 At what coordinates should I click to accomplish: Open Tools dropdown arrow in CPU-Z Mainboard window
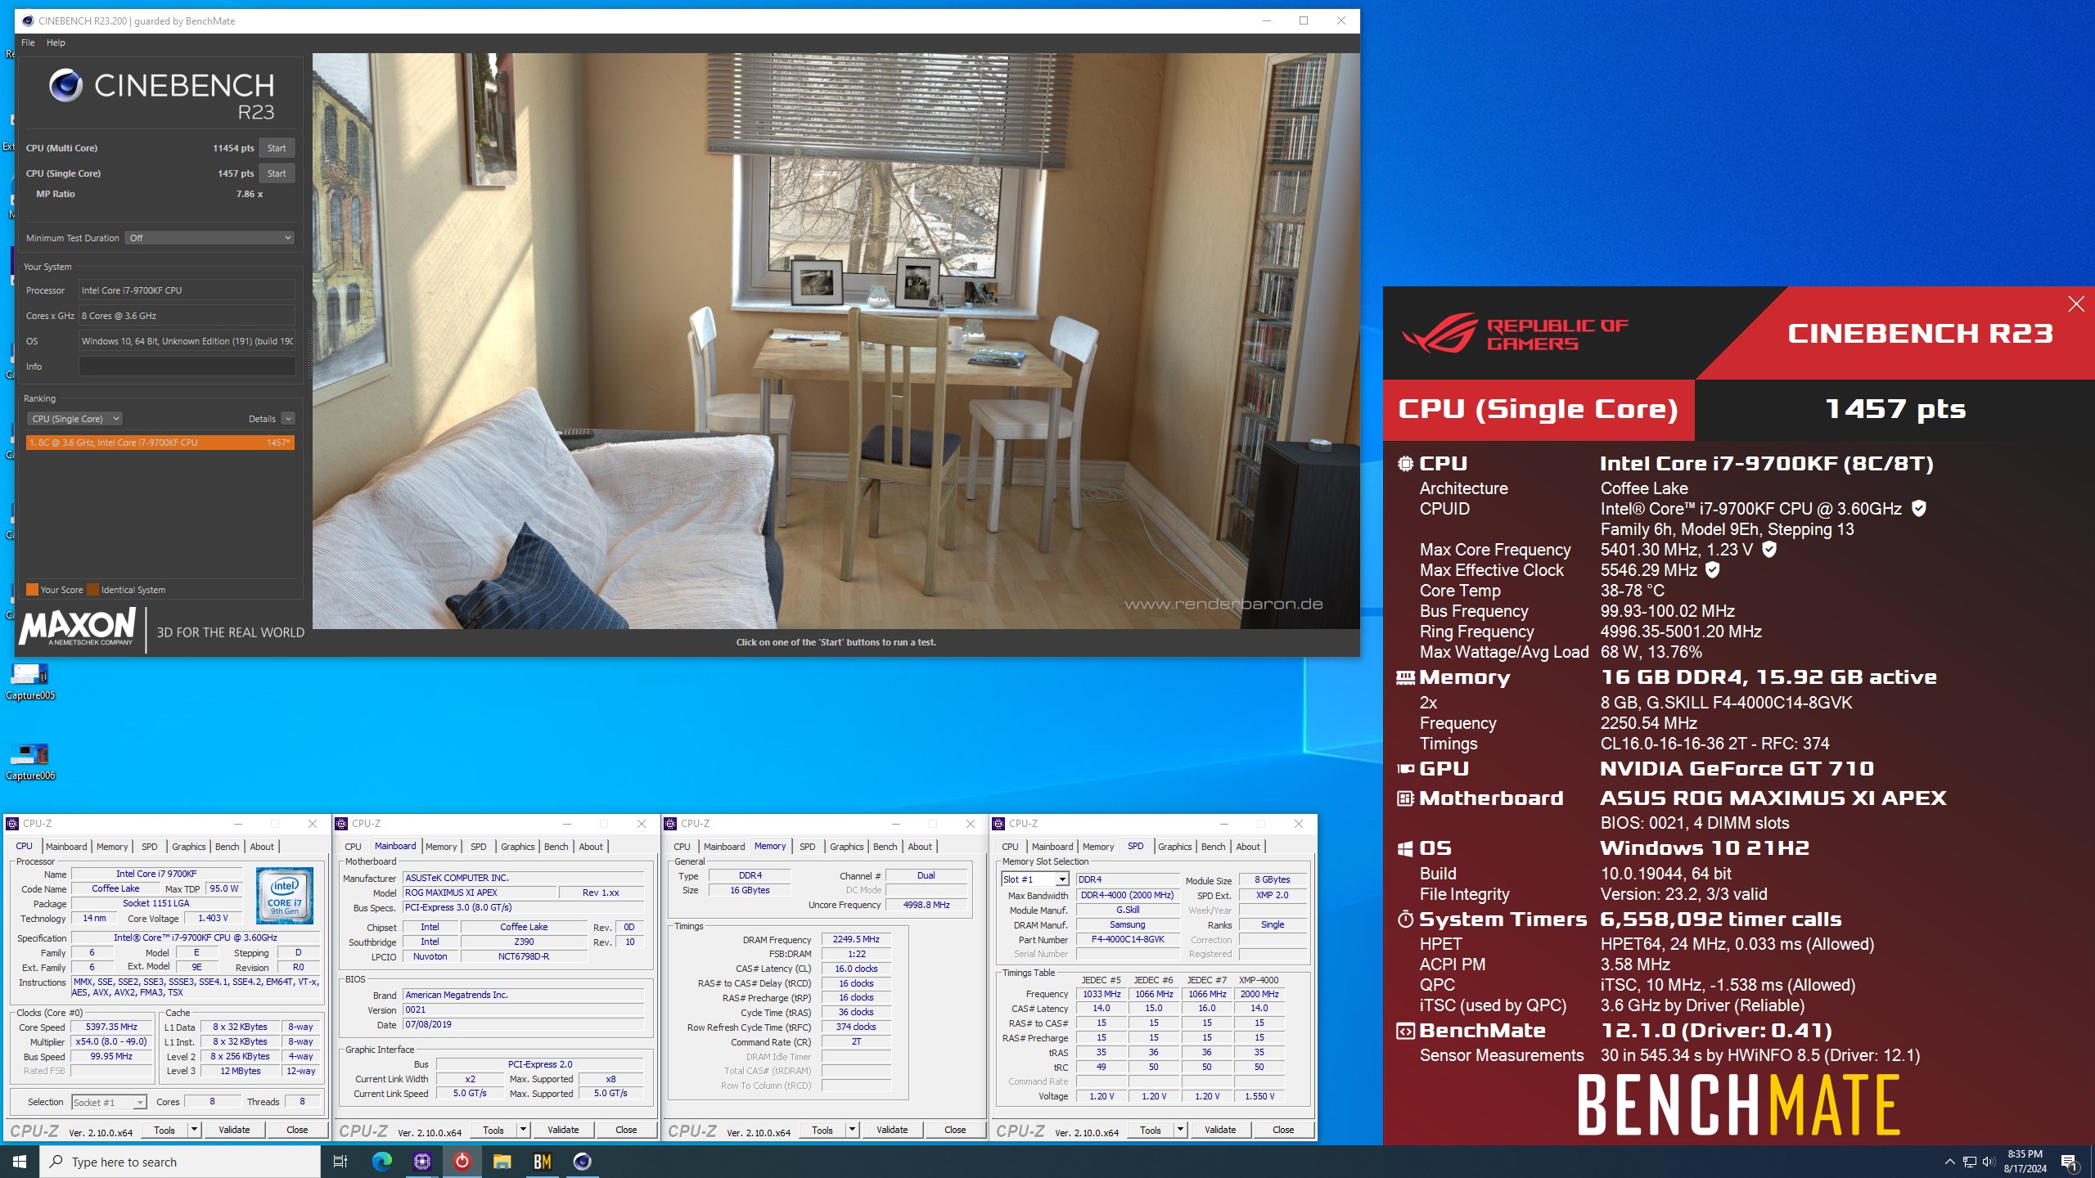[523, 1130]
